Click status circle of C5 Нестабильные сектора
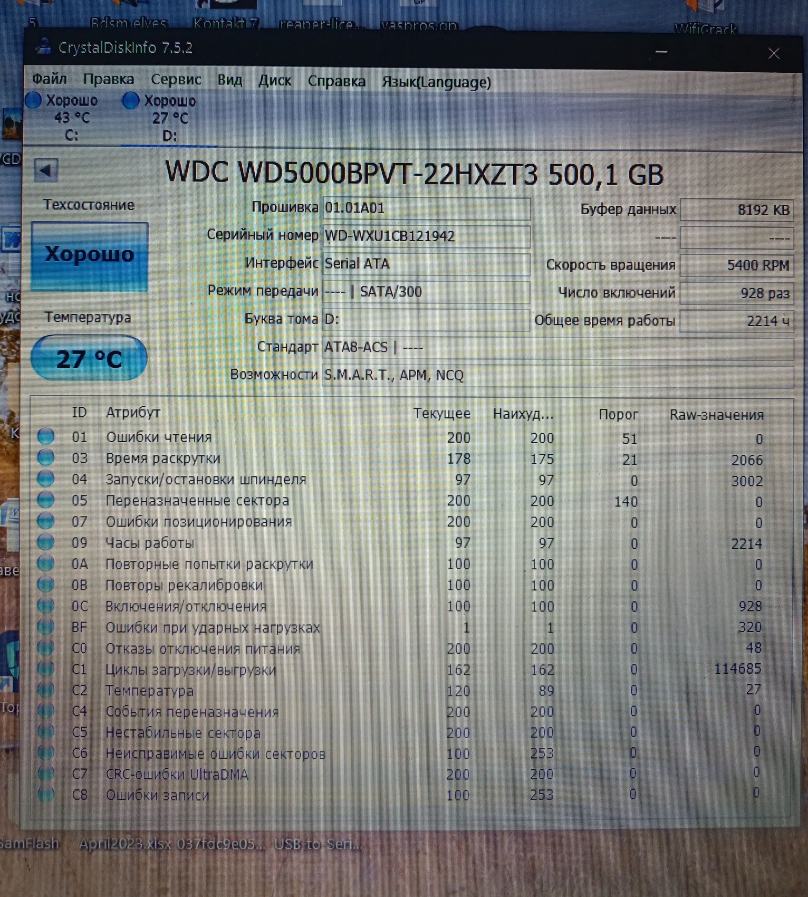 46,732
